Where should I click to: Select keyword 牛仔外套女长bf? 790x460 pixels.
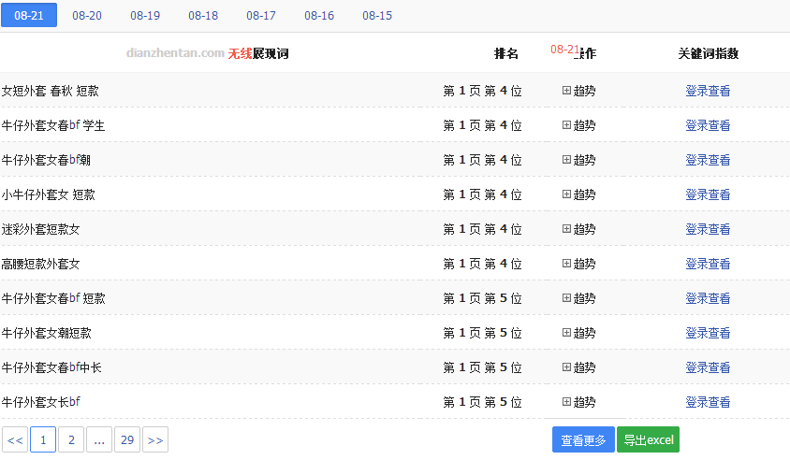41,402
